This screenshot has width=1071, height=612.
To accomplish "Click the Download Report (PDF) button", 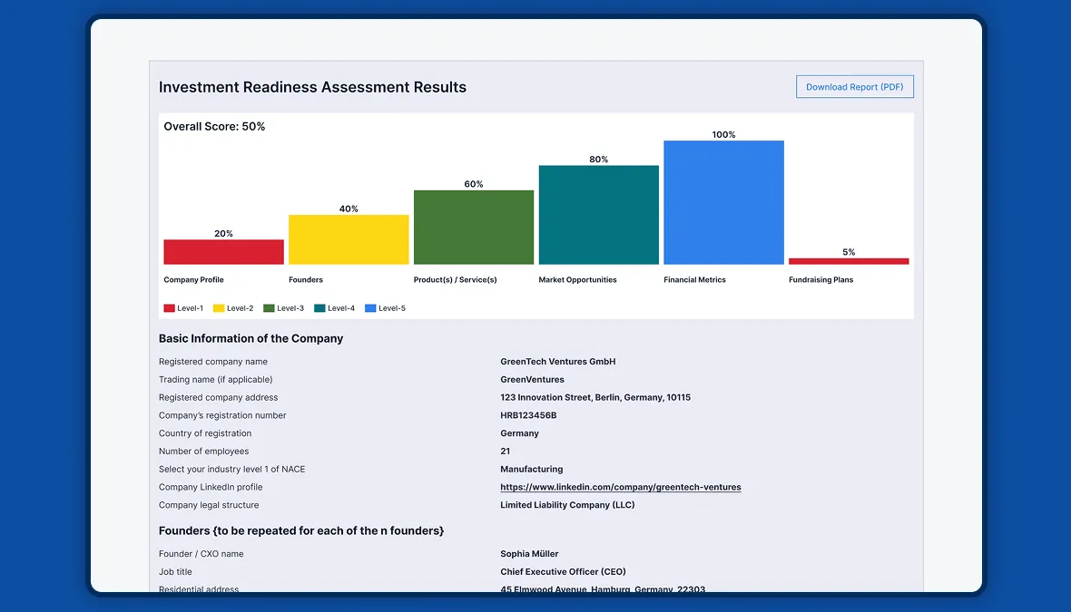I will (854, 87).
